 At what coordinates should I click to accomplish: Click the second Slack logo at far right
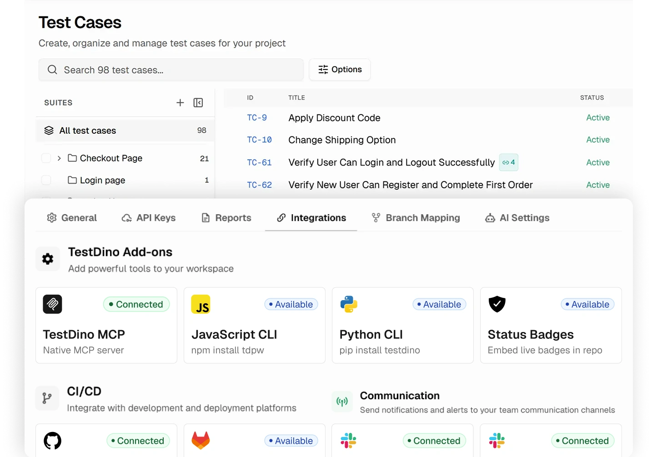coord(497,441)
